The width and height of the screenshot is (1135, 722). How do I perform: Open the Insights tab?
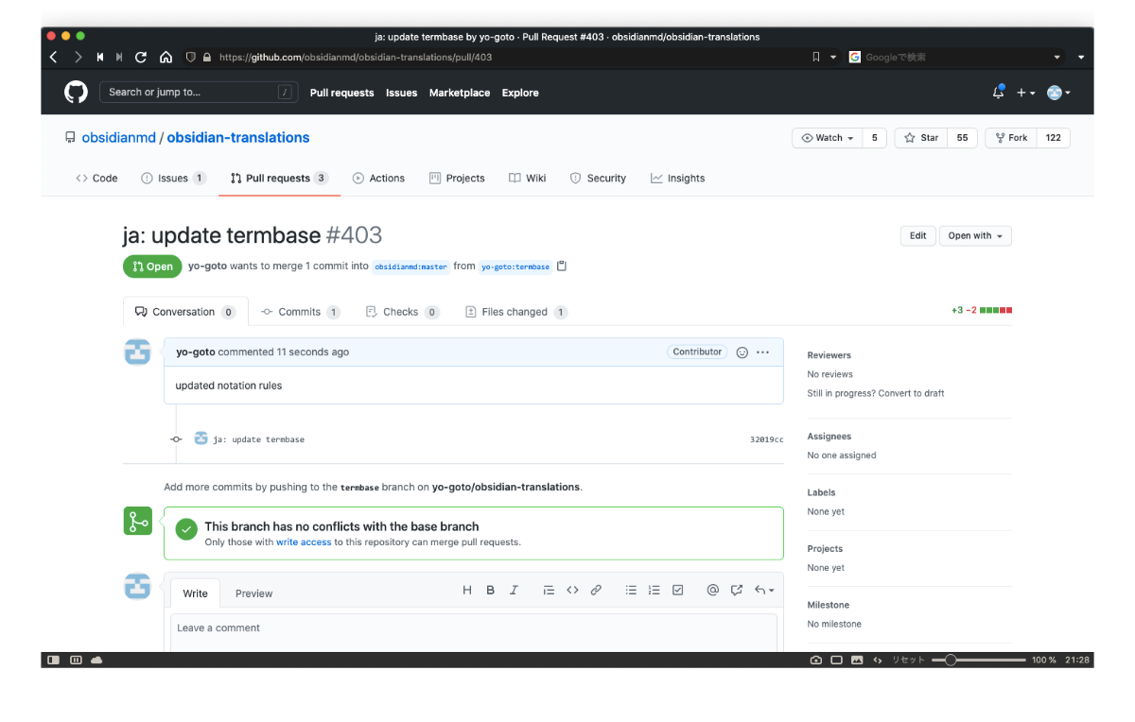click(x=677, y=178)
